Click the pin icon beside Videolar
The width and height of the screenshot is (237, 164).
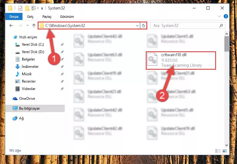coord(62,89)
